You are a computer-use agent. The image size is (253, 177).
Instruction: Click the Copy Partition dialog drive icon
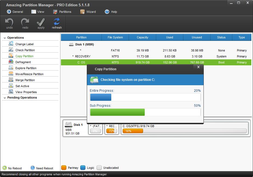tap(94, 80)
